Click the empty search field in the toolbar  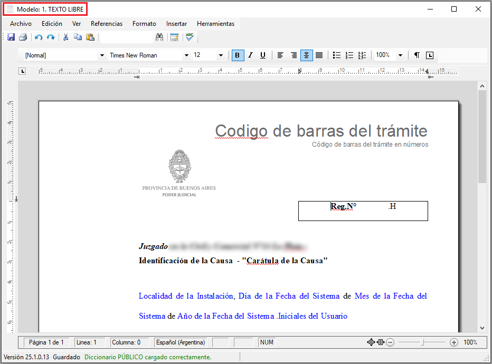pyautogui.click(x=127, y=37)
